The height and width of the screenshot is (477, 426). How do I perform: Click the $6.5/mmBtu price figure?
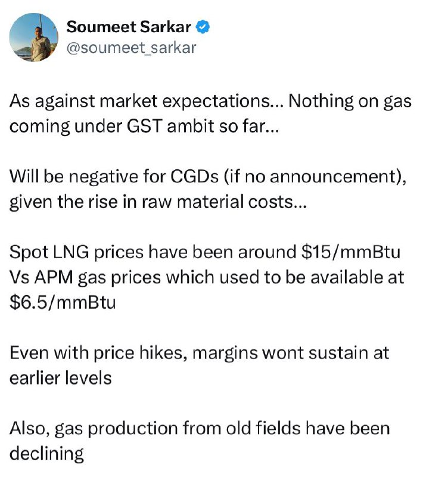pyautogui.click(x=63, y=303)
